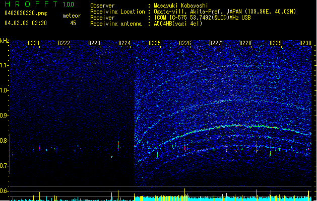Click the ICOM IC-575 receiver text
Screen dimensions: 317x201
(x=203, y=18)
